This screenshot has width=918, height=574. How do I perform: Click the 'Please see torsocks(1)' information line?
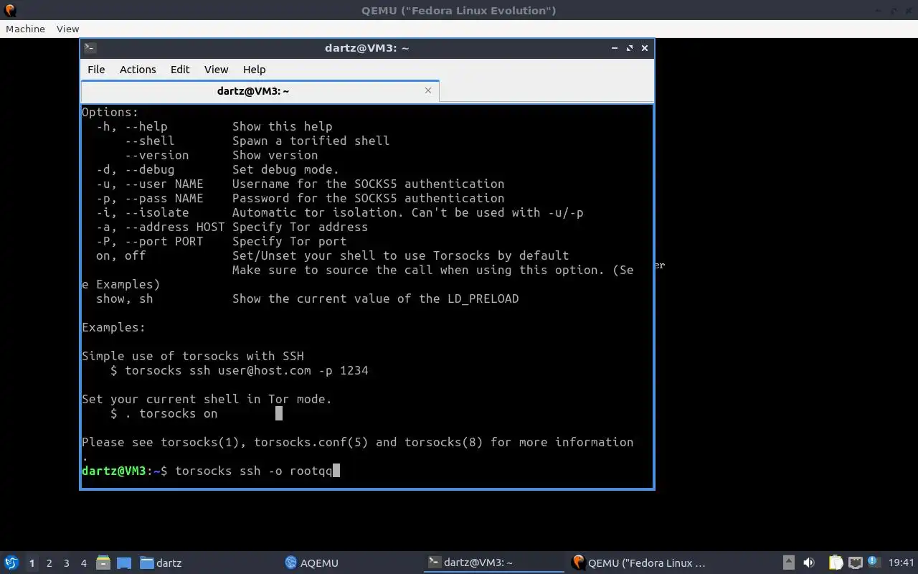click(x=358, y=442)
